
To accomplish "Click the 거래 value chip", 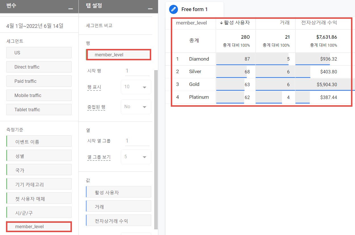I will click(x=119, y=206).
